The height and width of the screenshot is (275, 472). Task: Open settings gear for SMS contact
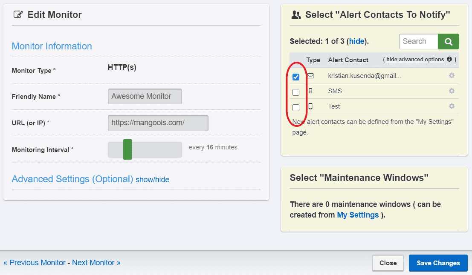[x=451, y=91]
